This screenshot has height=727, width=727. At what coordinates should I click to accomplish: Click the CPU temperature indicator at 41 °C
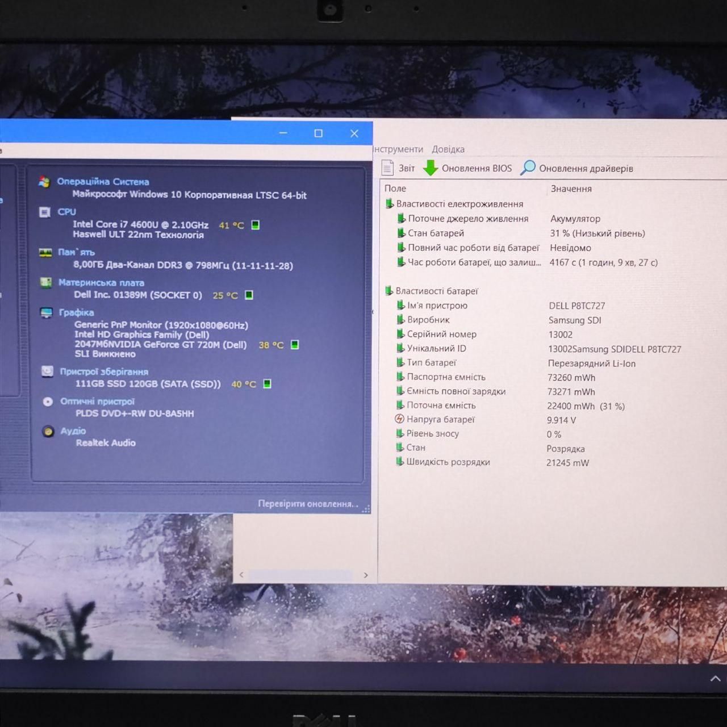click(256, 225)
